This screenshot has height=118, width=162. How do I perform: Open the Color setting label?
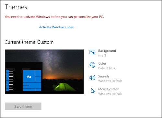tap(102, 63)
